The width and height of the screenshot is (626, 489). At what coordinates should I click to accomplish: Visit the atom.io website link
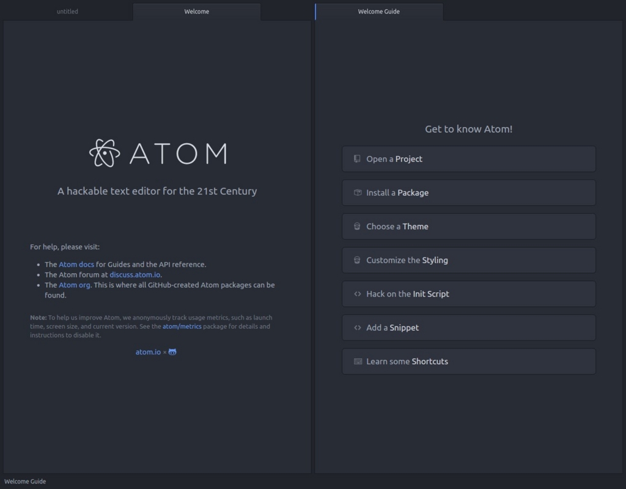click(147, 351)
